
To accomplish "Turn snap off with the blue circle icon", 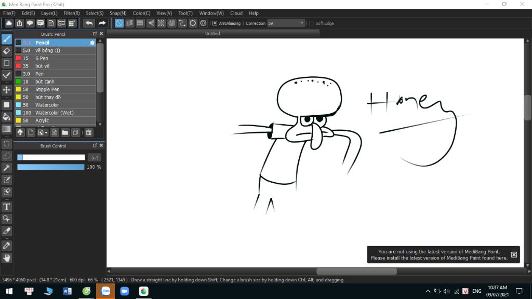I will 119,23.
